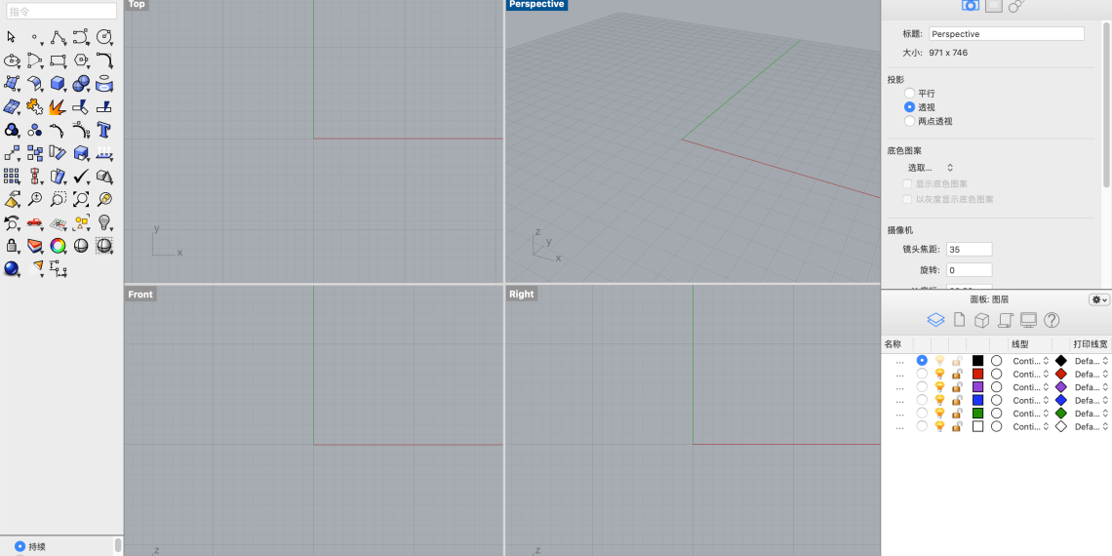Open the linetype dropdown of the purple layer

1029,387
